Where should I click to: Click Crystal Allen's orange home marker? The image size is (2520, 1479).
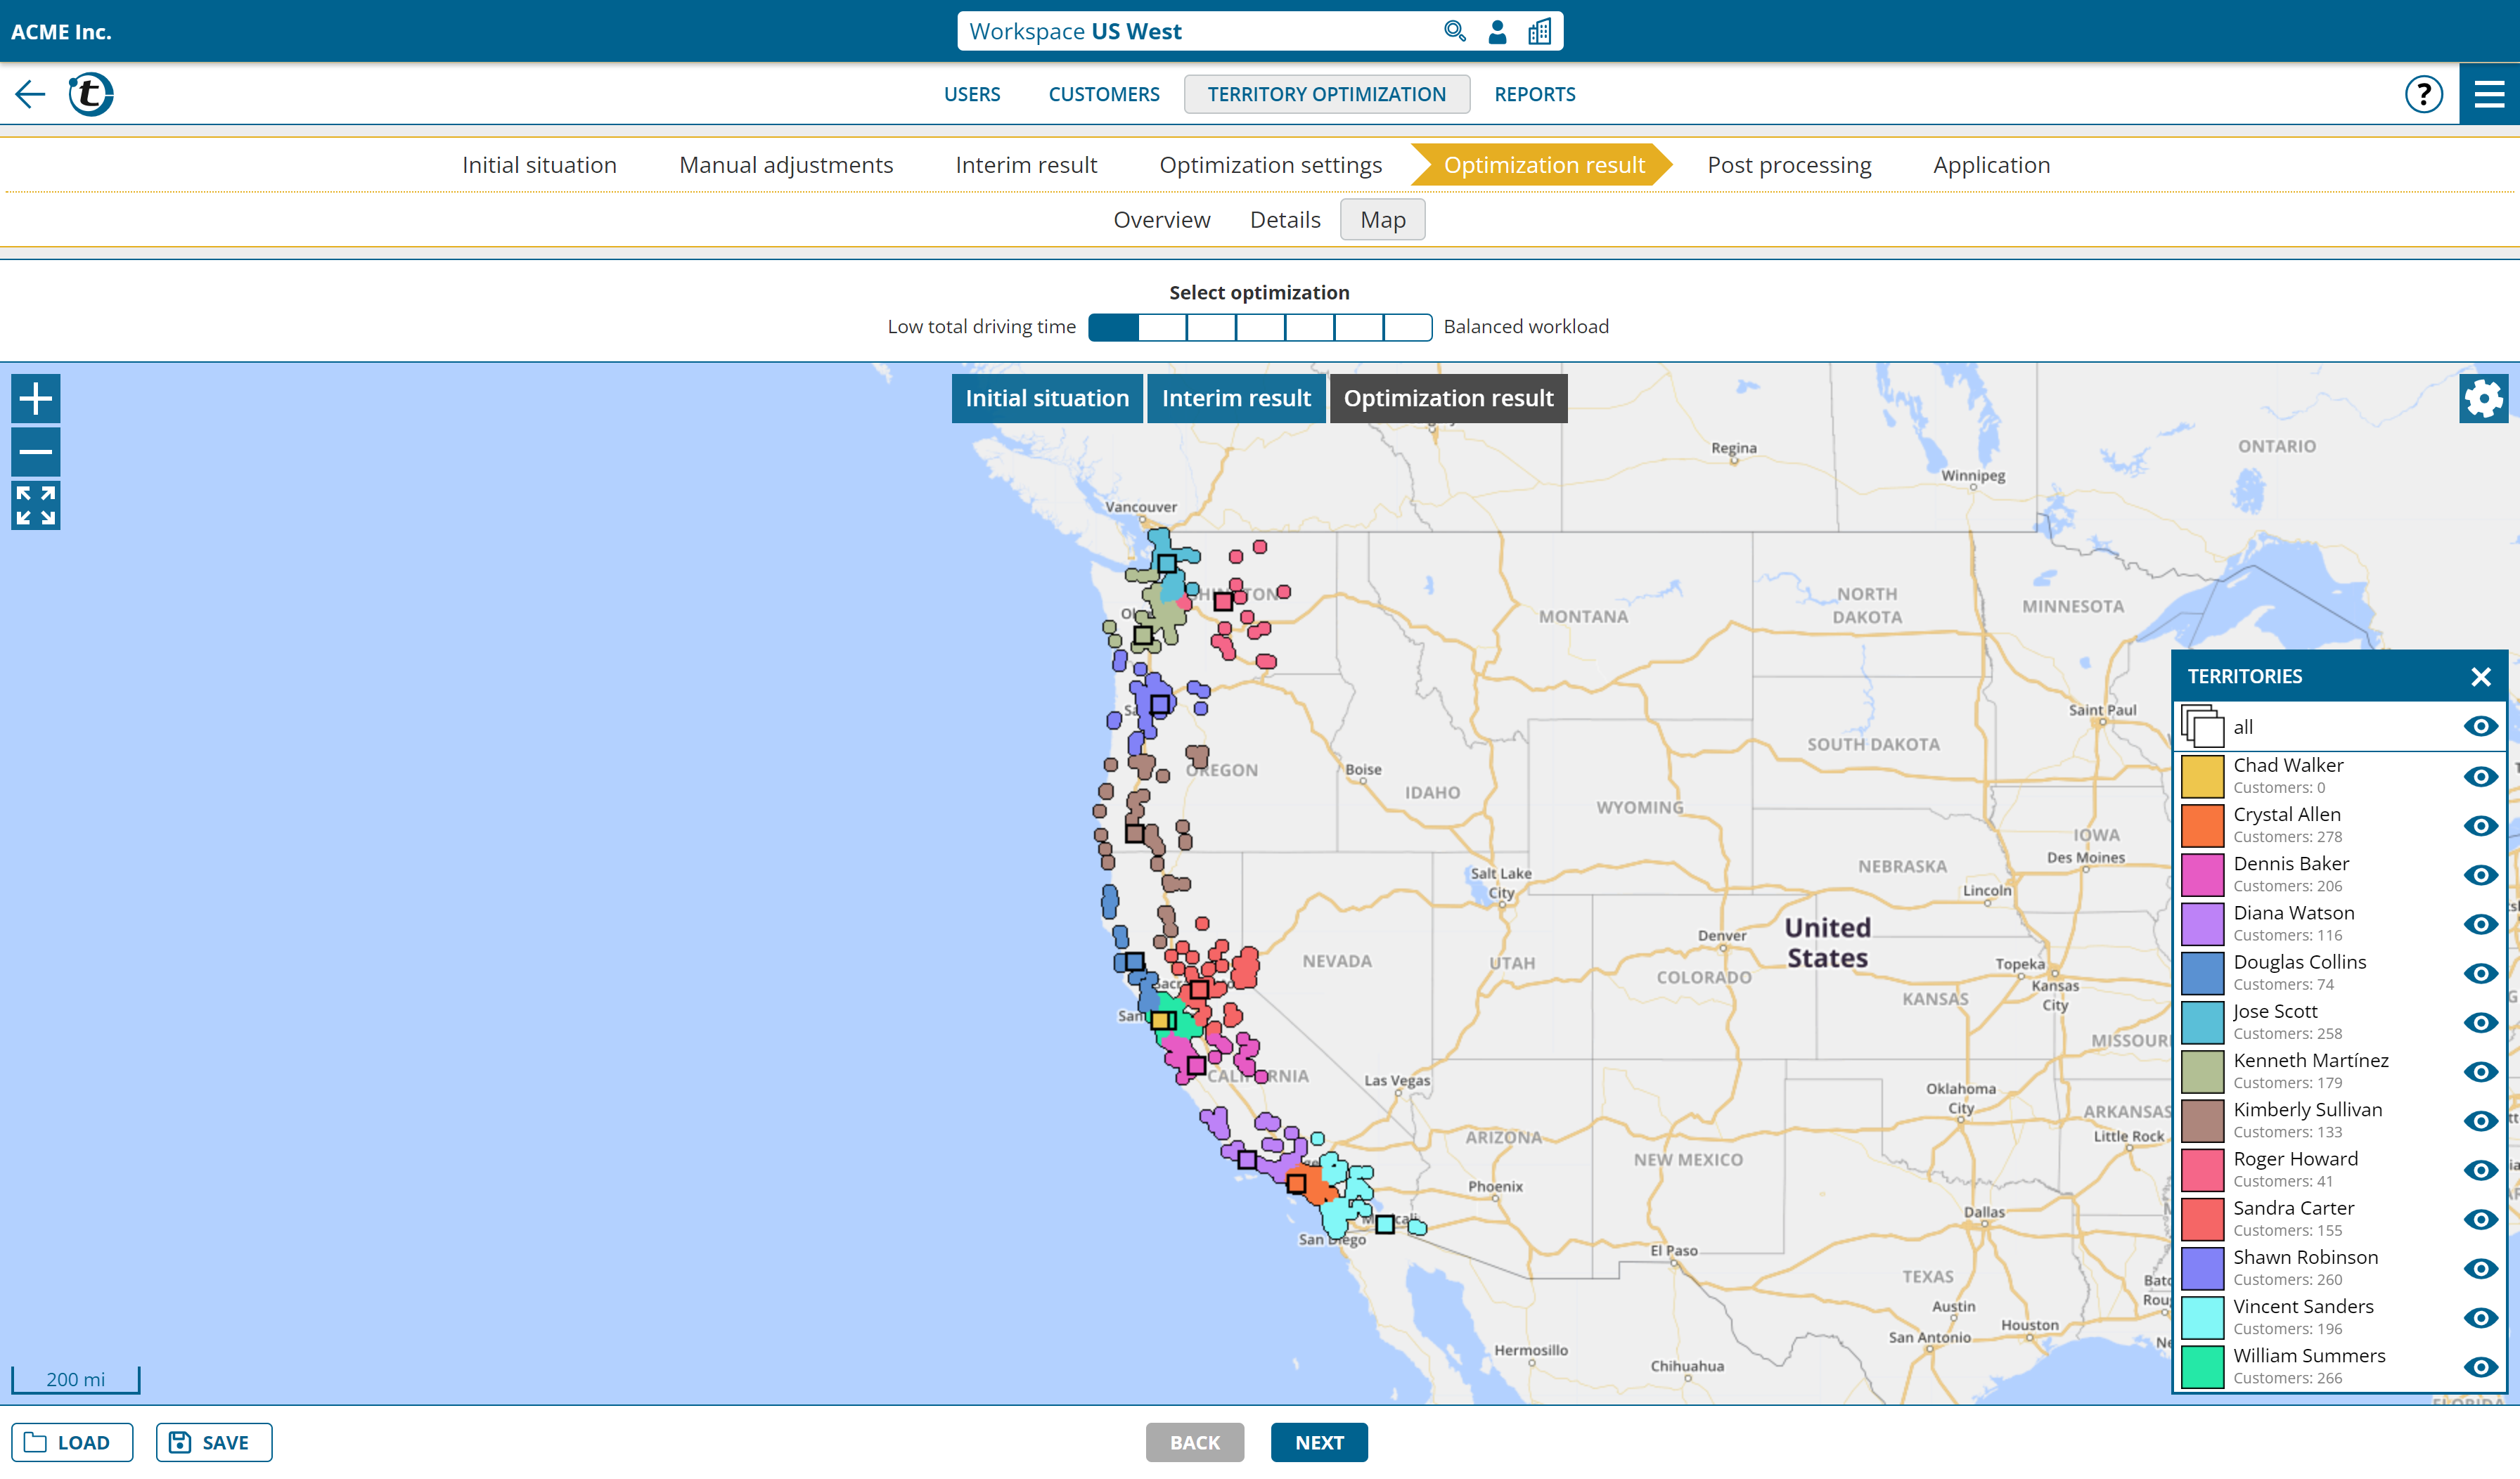click(1297, 1184)
